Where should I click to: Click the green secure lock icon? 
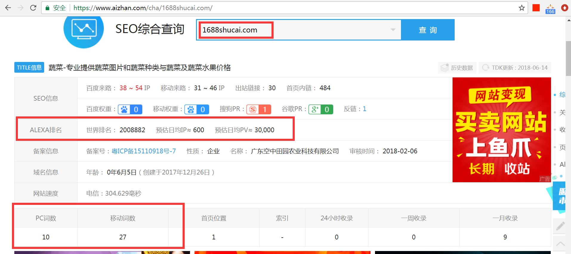47,8
